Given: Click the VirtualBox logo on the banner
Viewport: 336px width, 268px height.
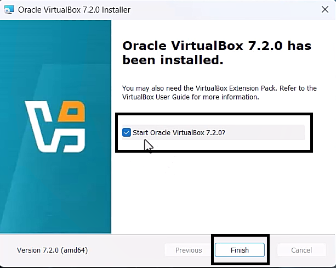Looking at the screenshot, I should point(55,126).
